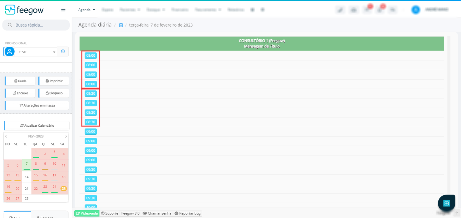Toggle the sidebar hamburger menu

(x=63, y=10)
